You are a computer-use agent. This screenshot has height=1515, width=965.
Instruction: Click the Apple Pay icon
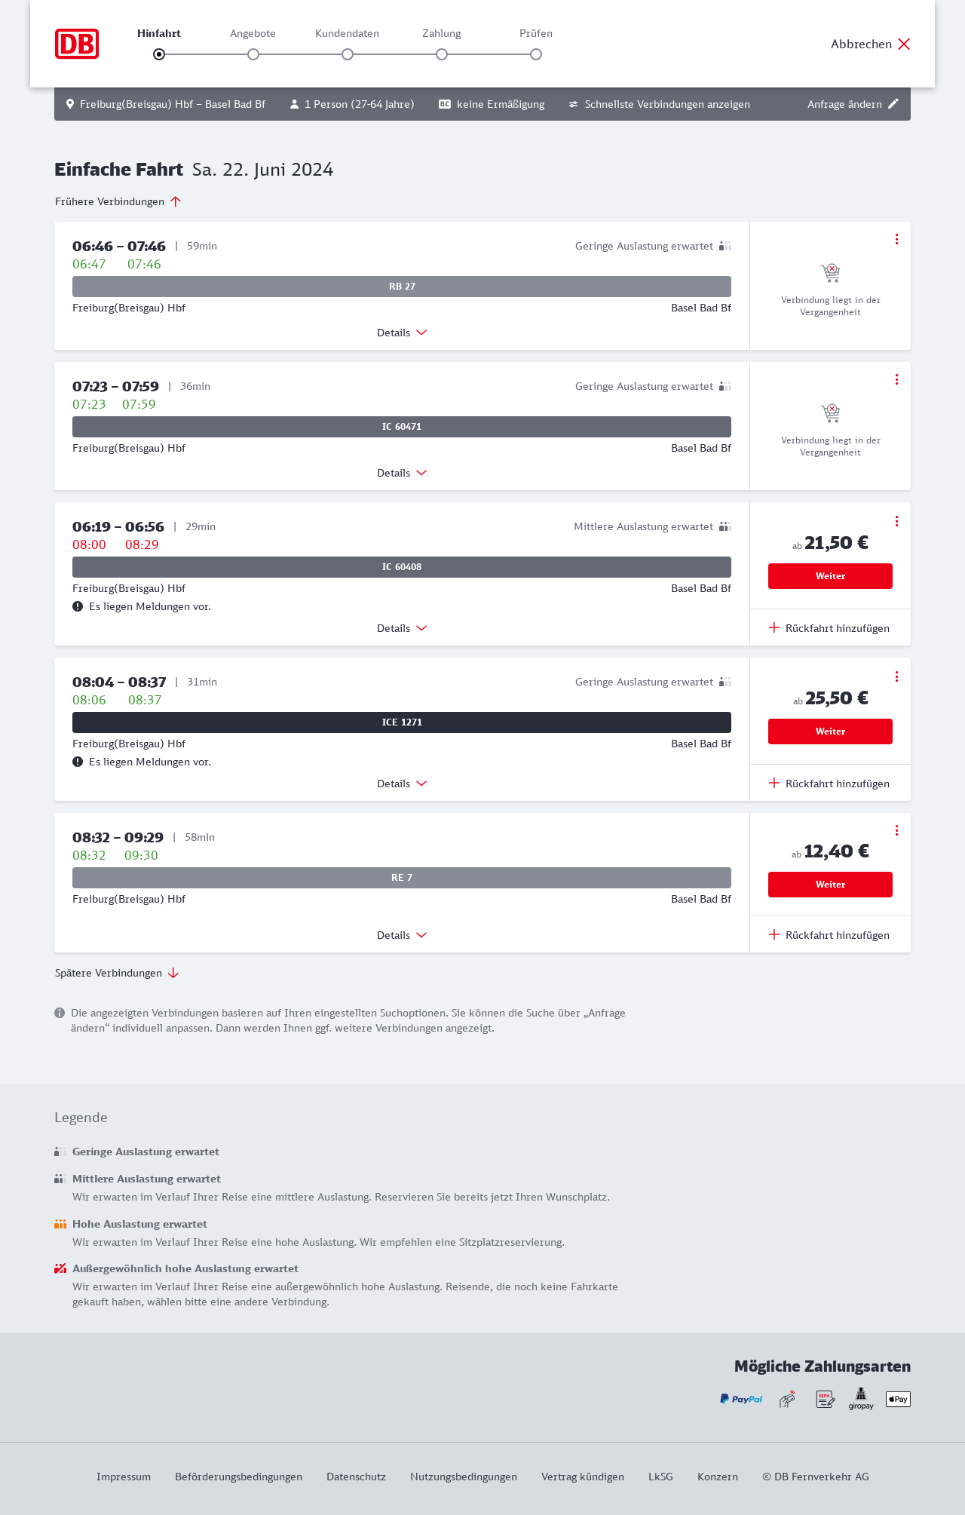click(x=898, y=1399)
